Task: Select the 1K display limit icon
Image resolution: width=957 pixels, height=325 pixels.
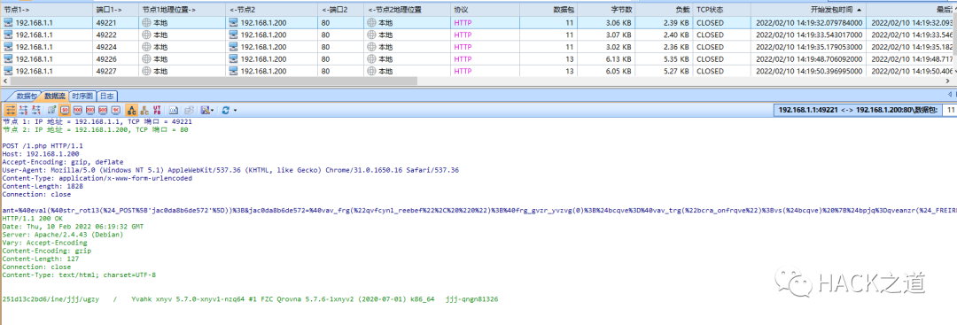Action: (115, 110)
